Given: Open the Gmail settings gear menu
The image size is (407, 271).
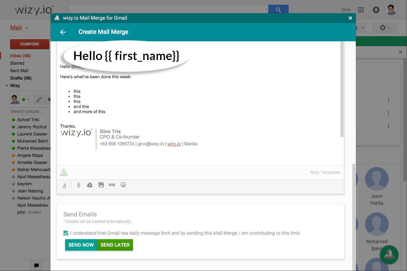Looking at the screenshot, I should click(x=384, y=28).
